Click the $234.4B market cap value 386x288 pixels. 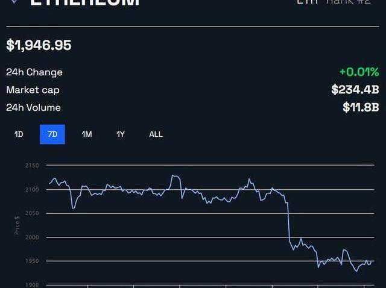pos(355,90)
